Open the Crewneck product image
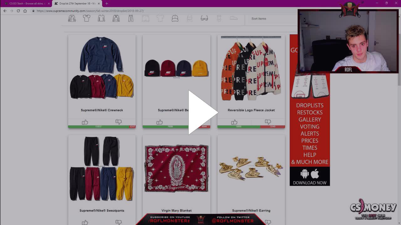The width and height of the screenshot is (401, 225). point(102,67)
